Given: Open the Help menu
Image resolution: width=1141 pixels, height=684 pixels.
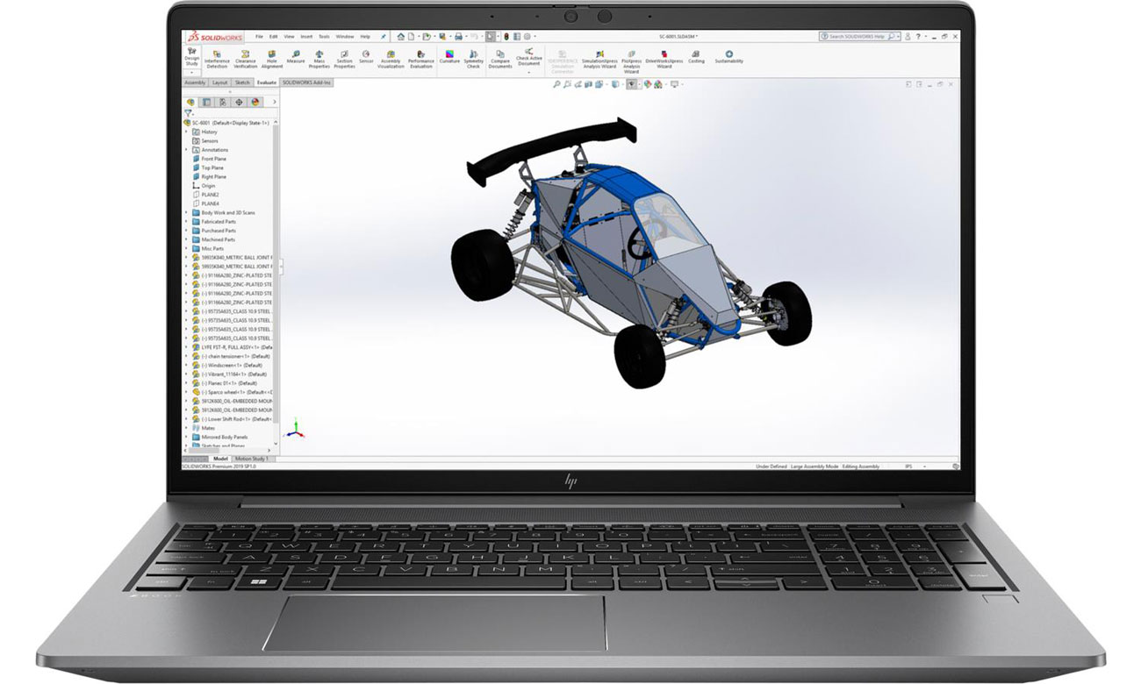Looking at the screenshot, I should pos(365,37).
